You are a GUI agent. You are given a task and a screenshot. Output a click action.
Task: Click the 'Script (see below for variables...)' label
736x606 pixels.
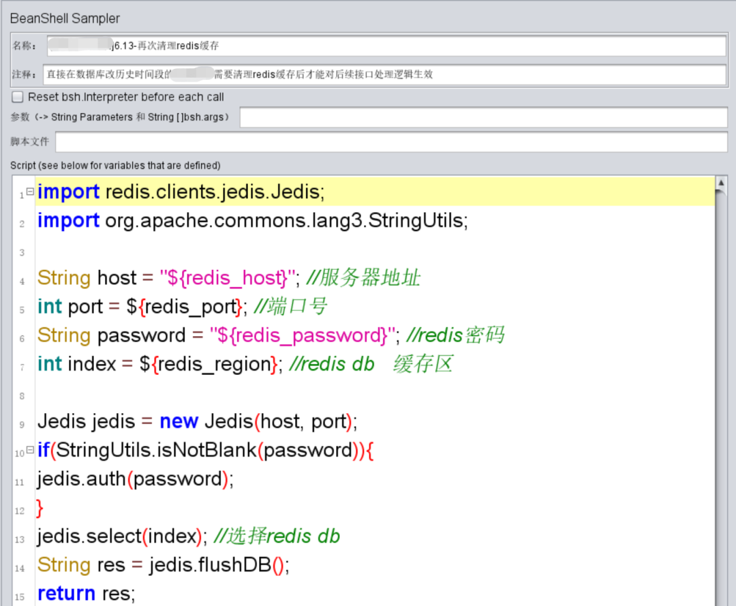pos(115,165)
